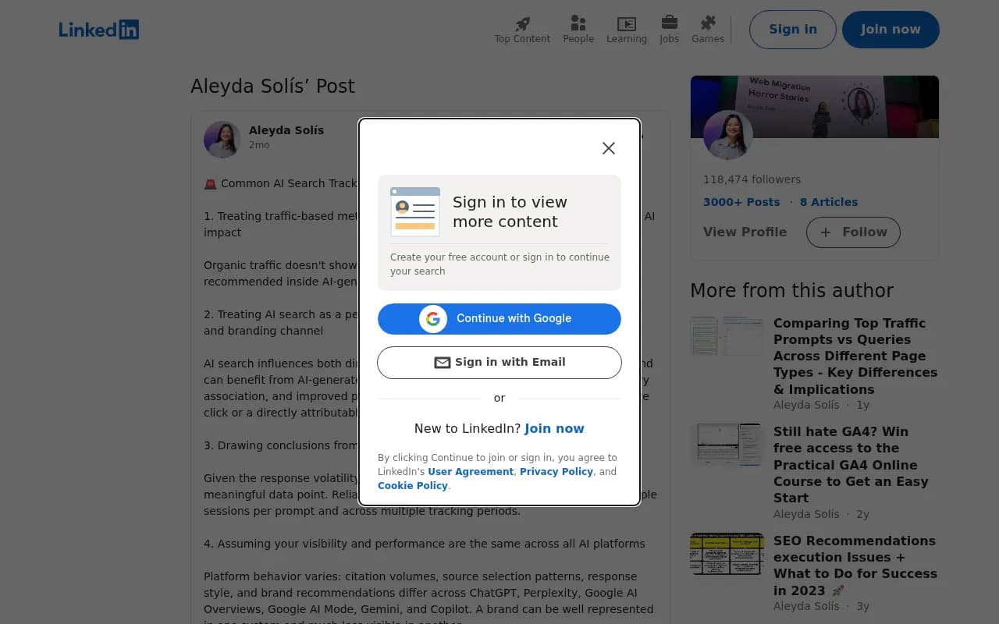The width and height of the screenshot is (999, 624).
Task: Open thumbnail of Comparing Top Traffic article
Action: [727, 336]
